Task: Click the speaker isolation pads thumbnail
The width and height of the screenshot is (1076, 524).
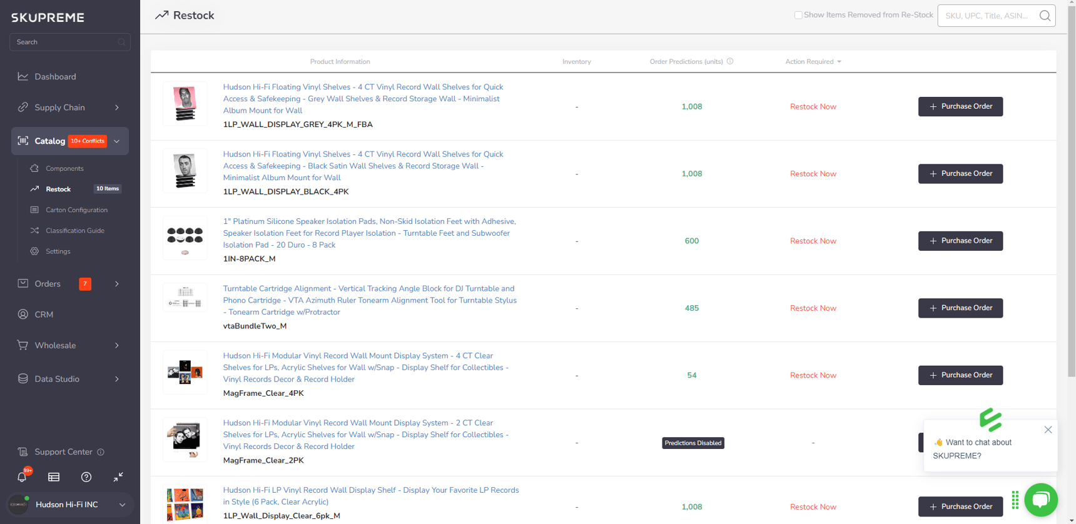Action: 185,238
